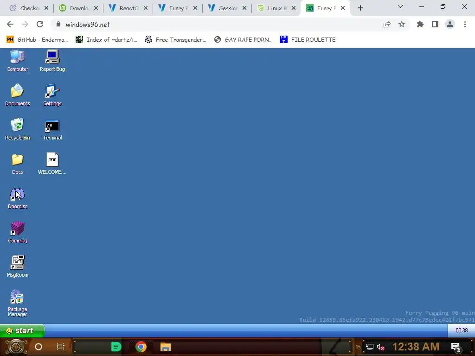Screen dimensions: 475x356
Task: Open the Documents folder icon
Action: [x=17, y=95]
